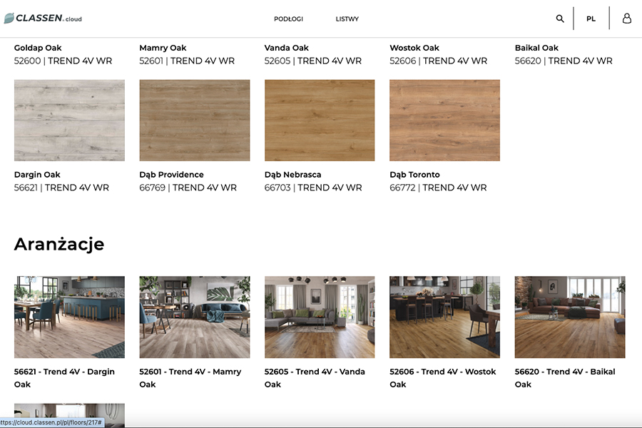The width and height of the screenshot is (642, 428).
Task: Click the 56620 Trend 4V Baikal Oak caption
Action: [x=564, y=377]
